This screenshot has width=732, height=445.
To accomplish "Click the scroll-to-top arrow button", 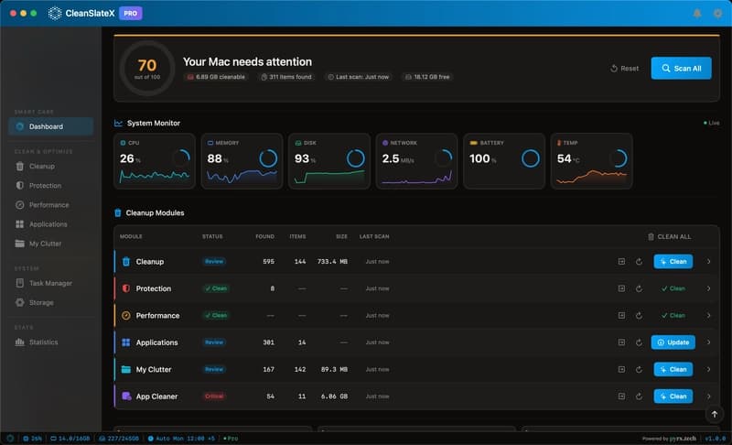I will [x=715, y=414].
